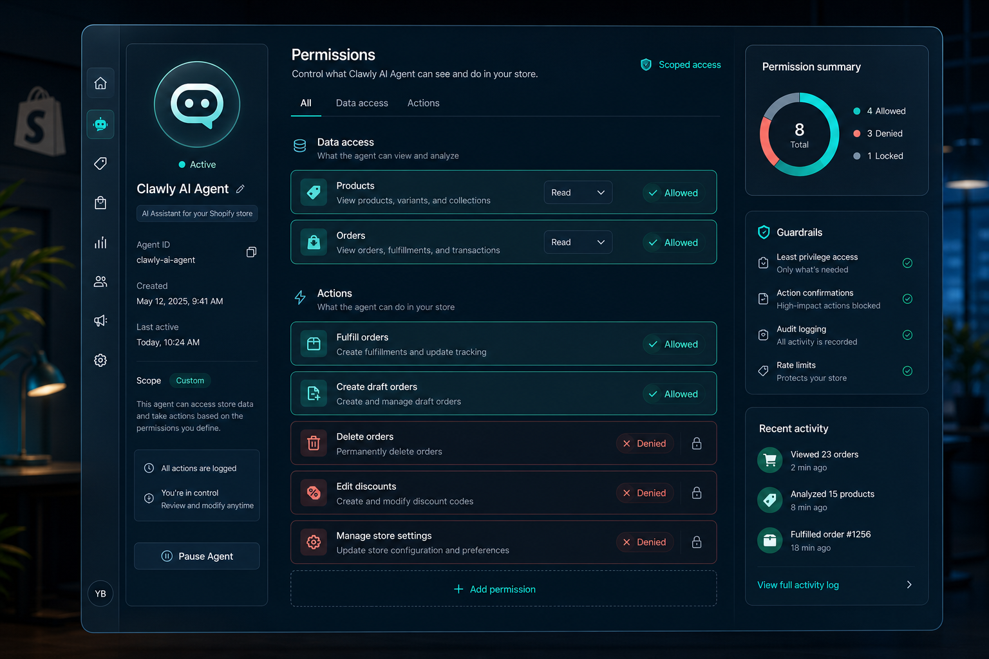Click the Manage store settings gear icon
Screen dimensions: 989x659
(x=314, y=543)
